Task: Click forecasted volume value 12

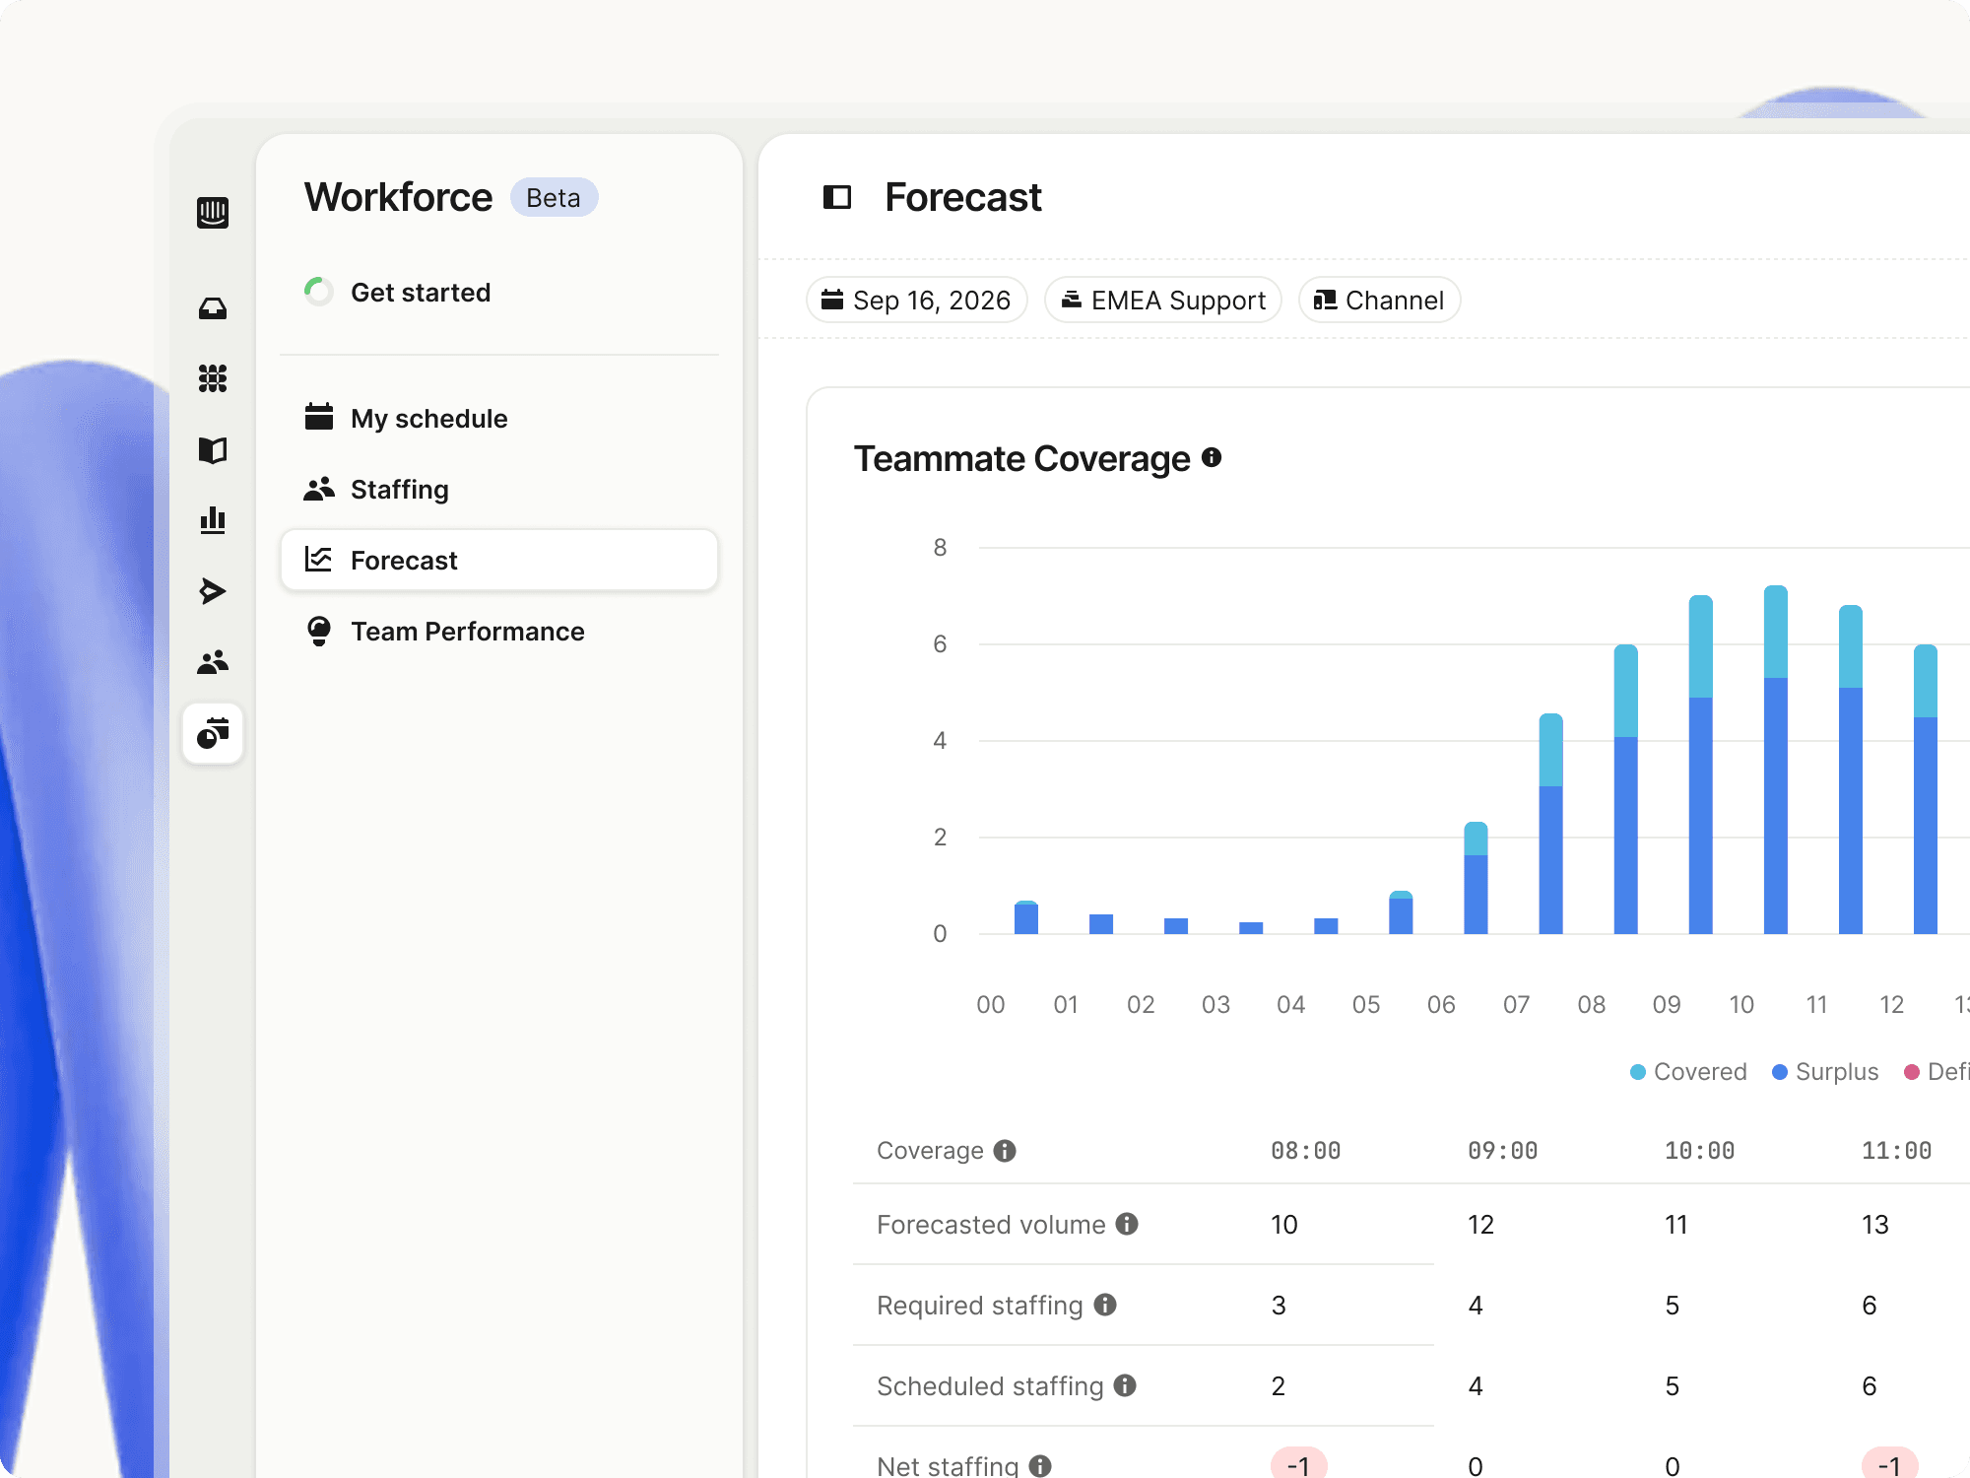Action: click(1481, 1225)
